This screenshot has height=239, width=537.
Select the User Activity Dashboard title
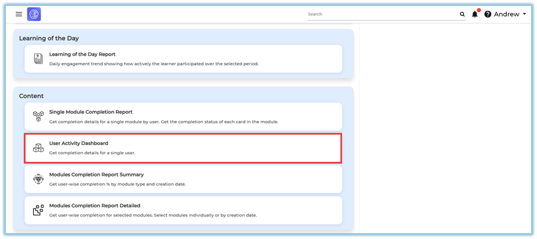79,143
